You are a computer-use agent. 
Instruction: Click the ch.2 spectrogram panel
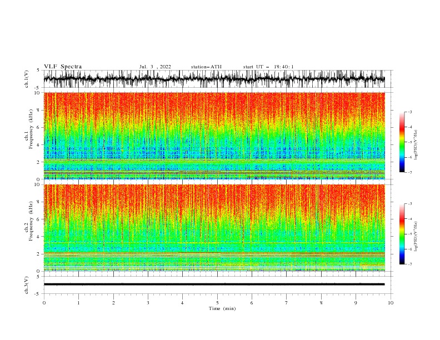(x=214, y=228)
